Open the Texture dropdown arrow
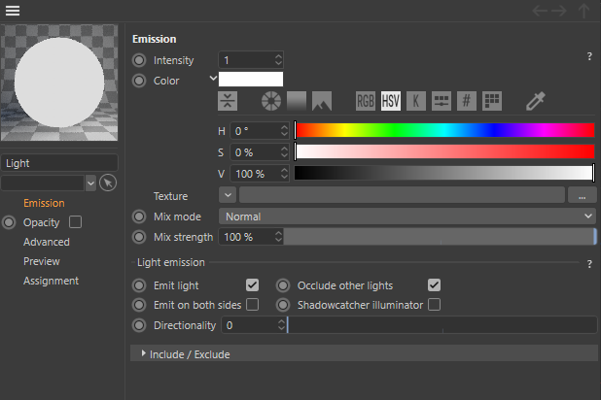 pyautogui.click(x=228, y=196)
